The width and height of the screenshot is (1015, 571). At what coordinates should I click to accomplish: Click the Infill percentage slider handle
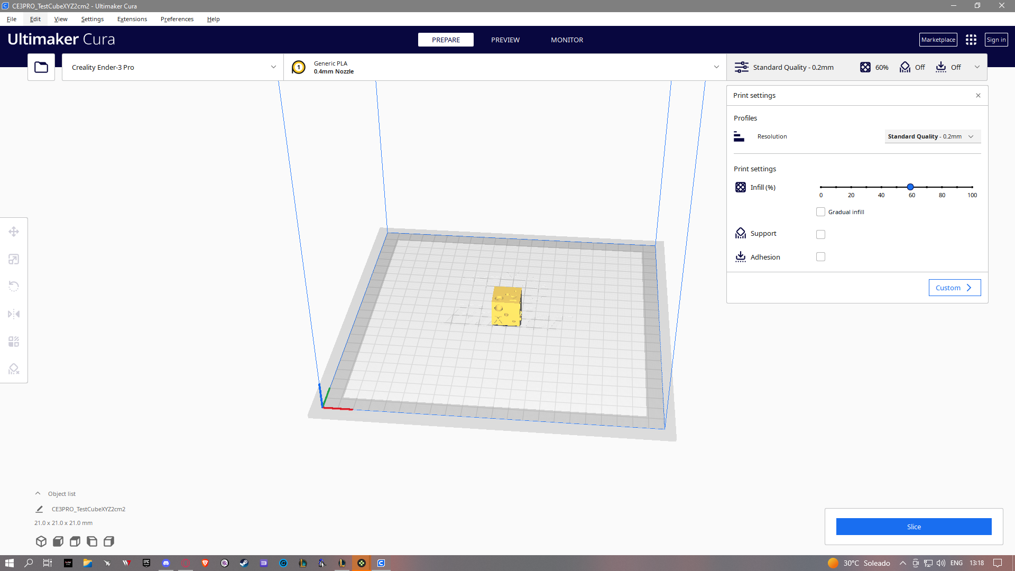coord(910,187)
